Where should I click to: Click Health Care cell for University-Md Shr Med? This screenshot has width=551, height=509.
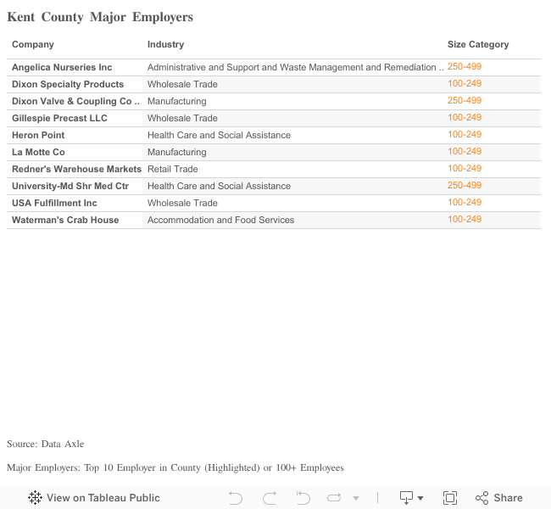pos(219,186)
